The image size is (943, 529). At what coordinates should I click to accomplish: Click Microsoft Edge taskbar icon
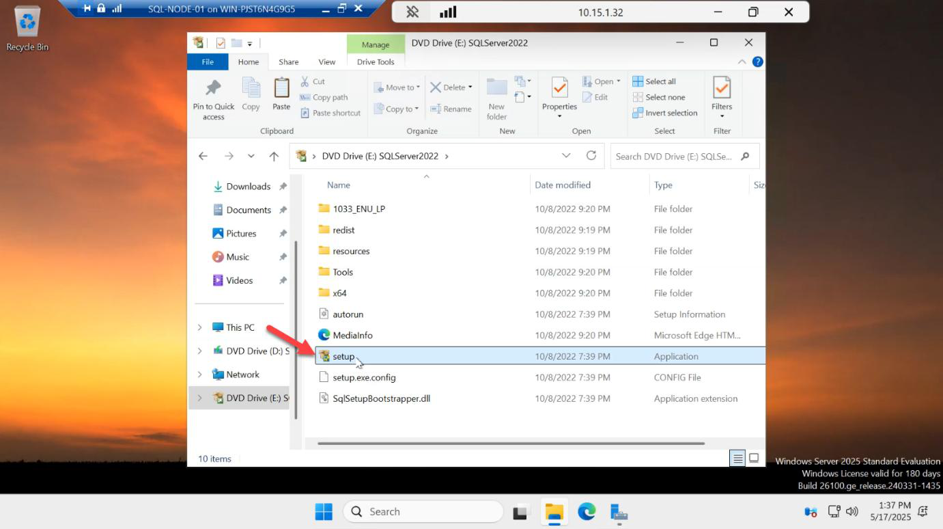(586, 511)
